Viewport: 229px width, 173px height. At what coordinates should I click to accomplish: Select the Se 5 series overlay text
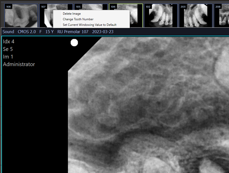point(8,49)
